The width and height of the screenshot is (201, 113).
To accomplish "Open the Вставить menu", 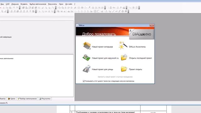I will tap(24, 4).
